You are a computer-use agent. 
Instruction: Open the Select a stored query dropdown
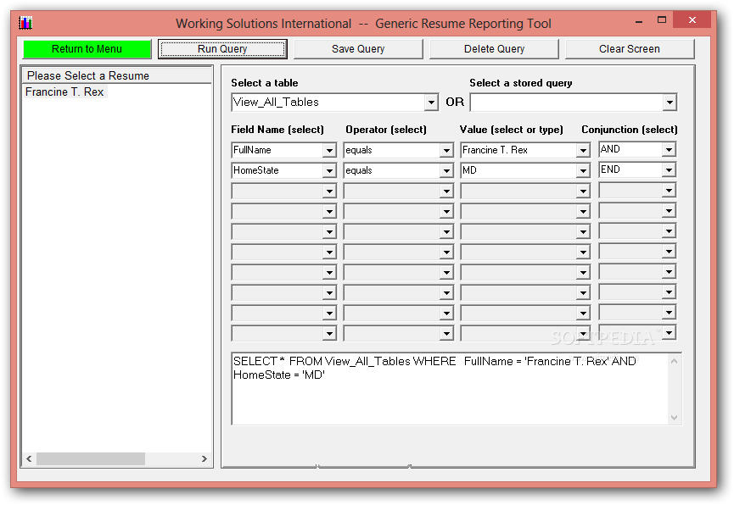pyautogui.click(x=670, y=103)
